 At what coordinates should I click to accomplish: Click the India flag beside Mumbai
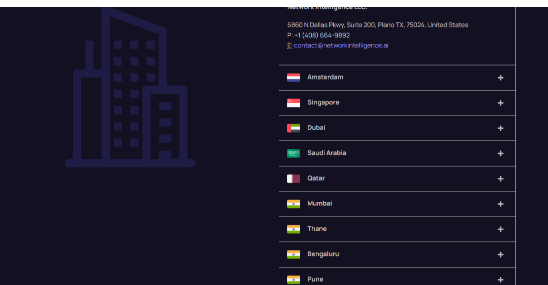[294, 204]
